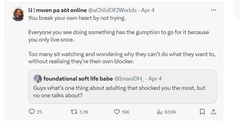240x123 pixels.
Task: Open the three-dot more options menu
Action: pos(213,10)
